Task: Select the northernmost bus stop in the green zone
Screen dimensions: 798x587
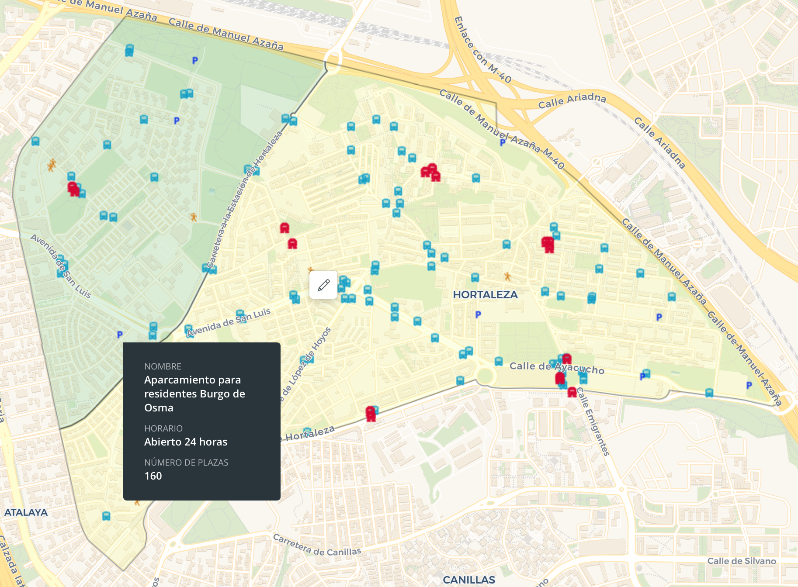Action: (x=129, y=50)
